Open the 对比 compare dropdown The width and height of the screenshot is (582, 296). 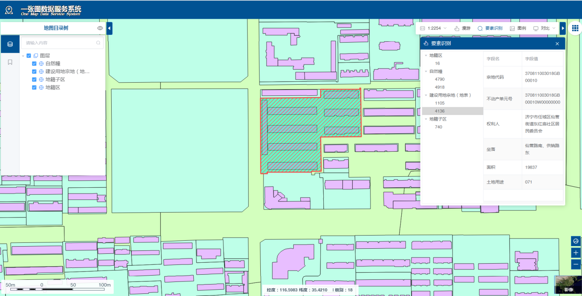tap(545, 28)
